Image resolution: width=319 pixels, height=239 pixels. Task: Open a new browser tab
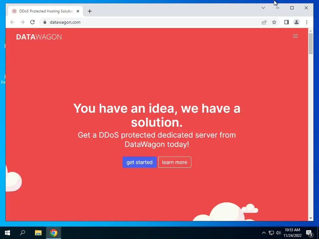pyautogui.click(x=90, y=11)
